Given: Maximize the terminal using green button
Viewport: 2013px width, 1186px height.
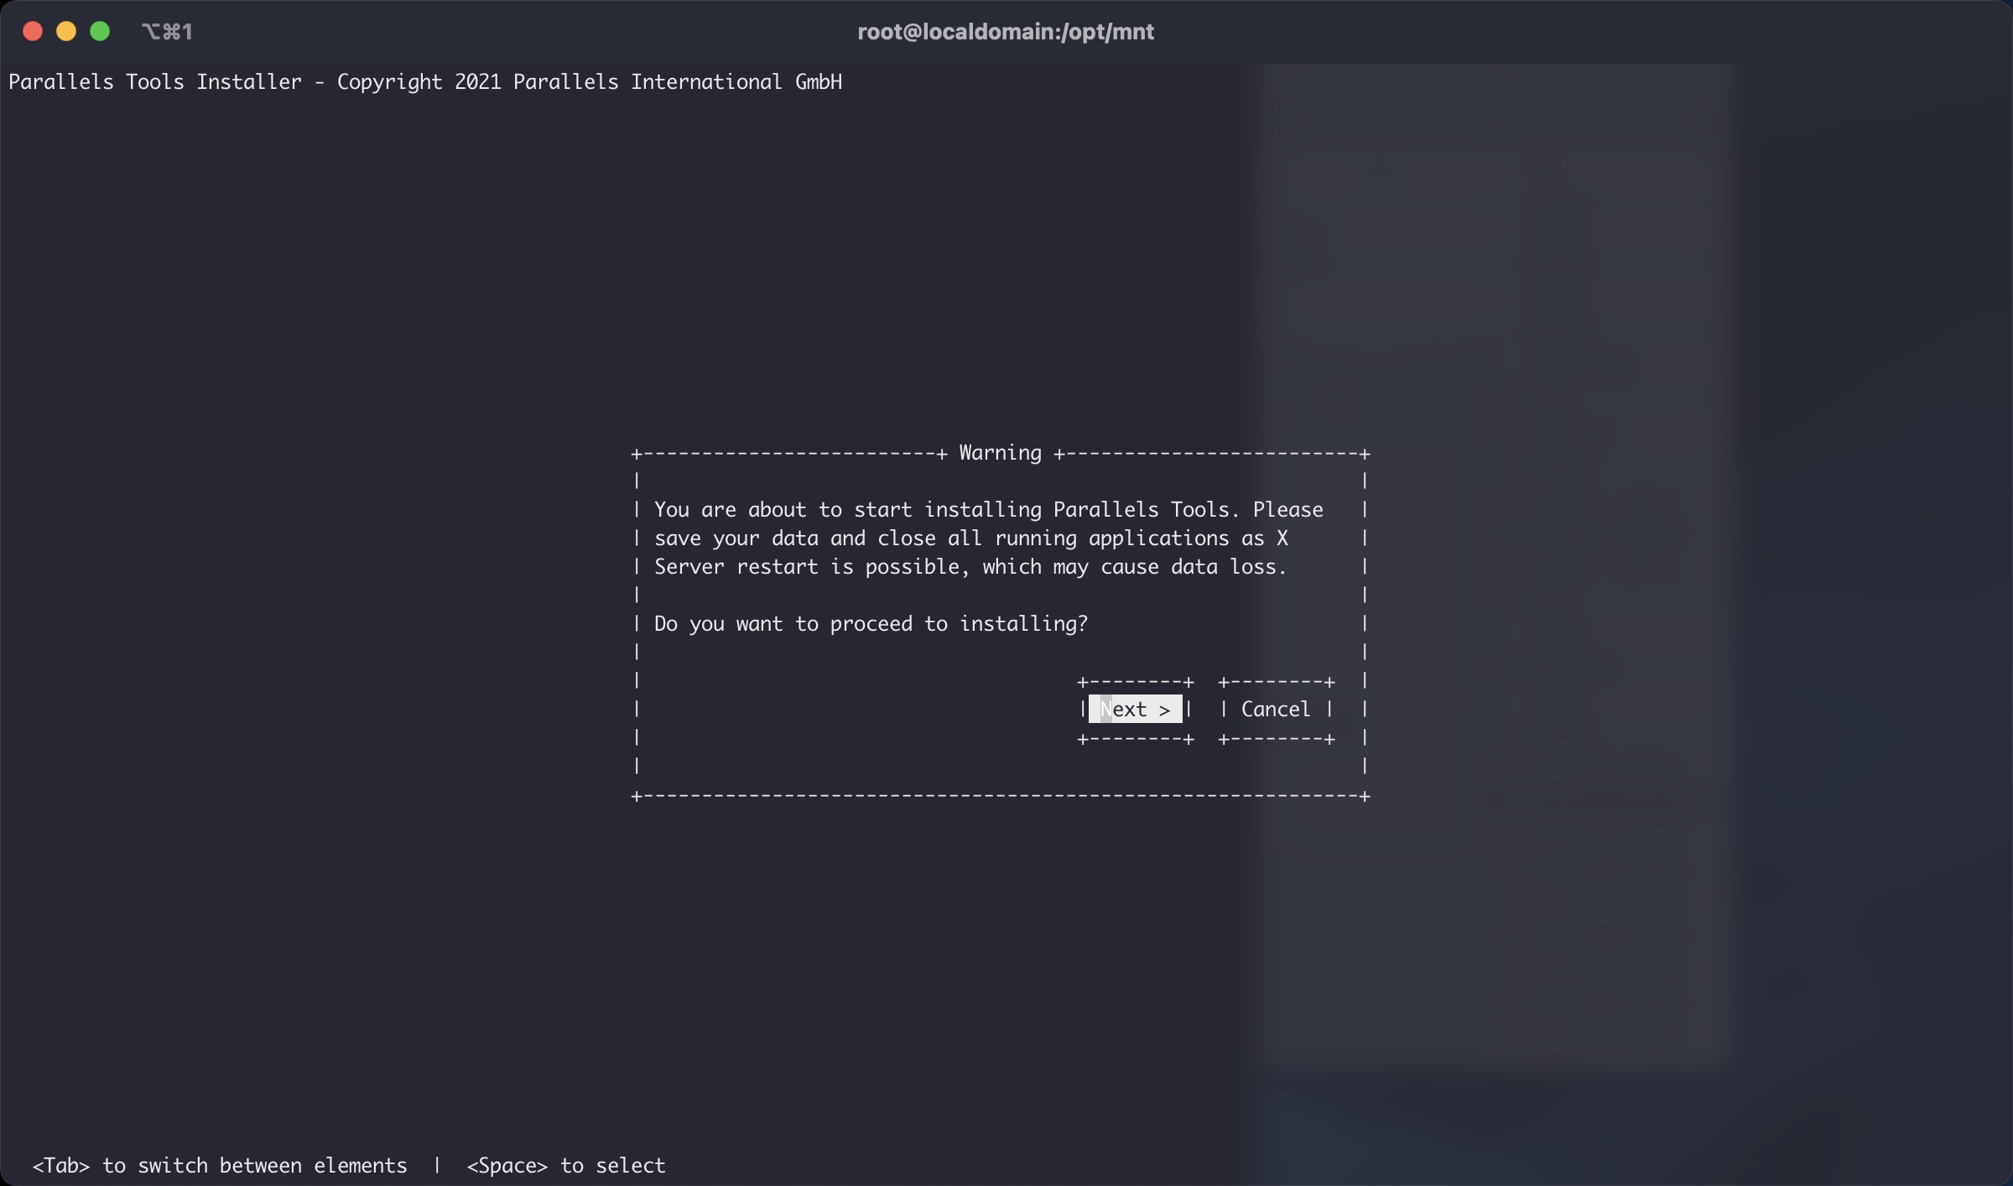Looking at the screenshot, I should 100,32.
